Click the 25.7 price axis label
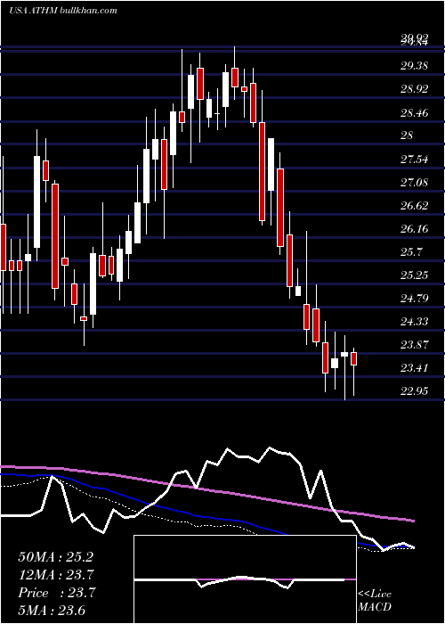 pos(411,252)
